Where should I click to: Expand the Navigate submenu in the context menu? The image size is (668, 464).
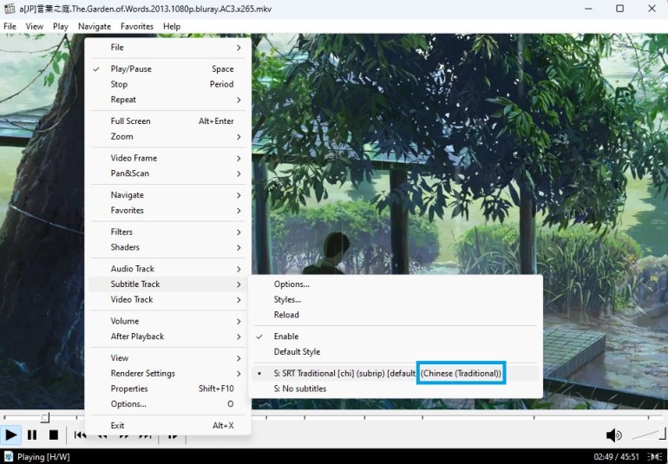click(x=167, y=195)
